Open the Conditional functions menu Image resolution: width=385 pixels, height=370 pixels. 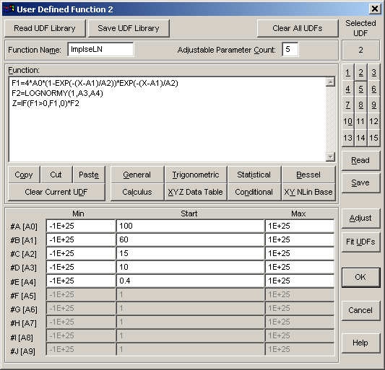coord(254,192)
